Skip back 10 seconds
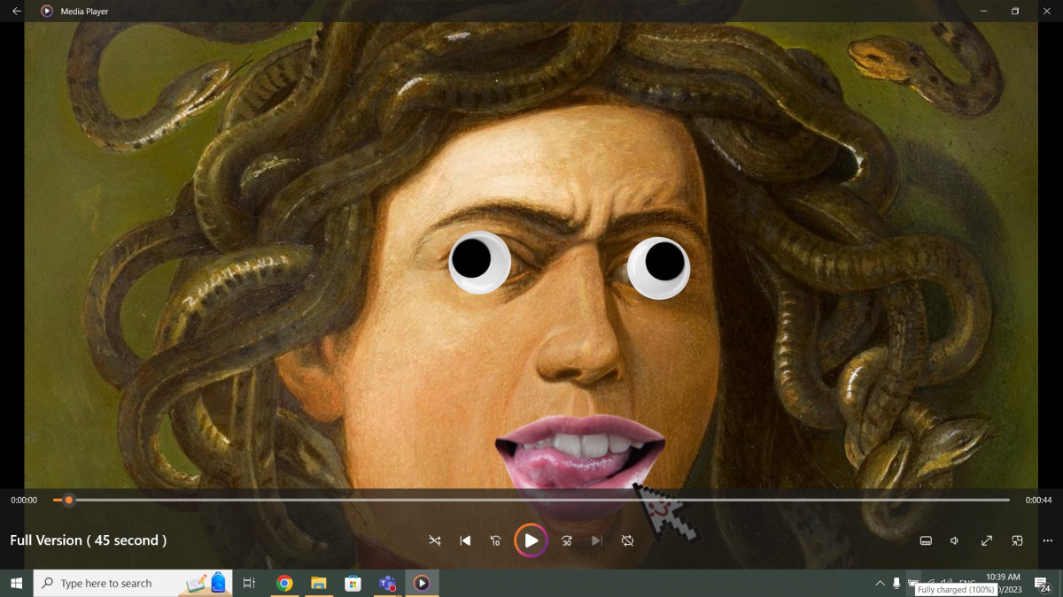This screenshot has width=1063, height=597. [495, 540]
